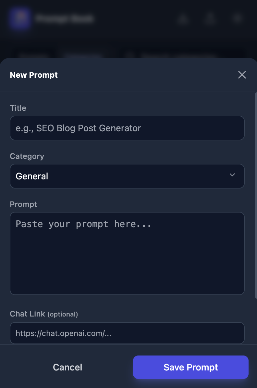This screenshot has width=257, height=388.
Task: Click the scrollbar on the dialog's right edge
Action: [x=255, y=195]
